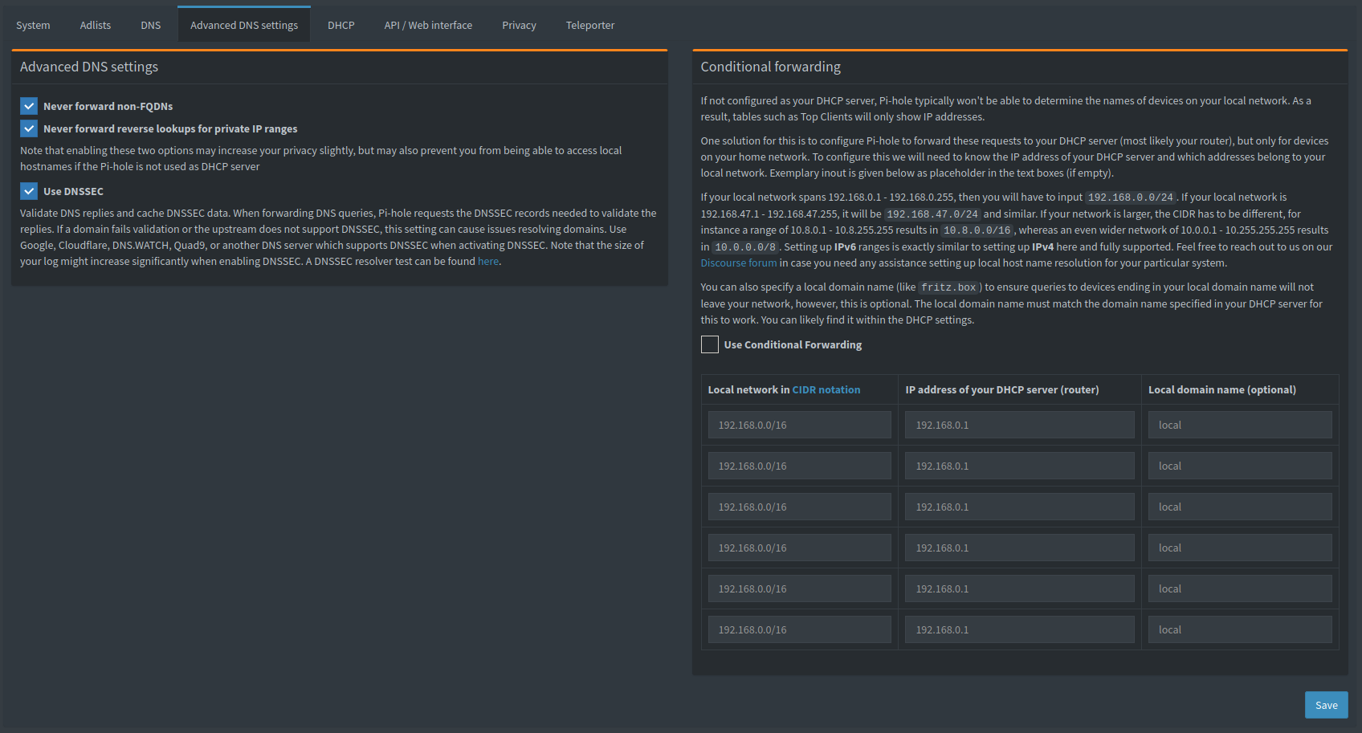
Task: Open the DNSSEC resolver test 'here' link
Action: (487, 262)
